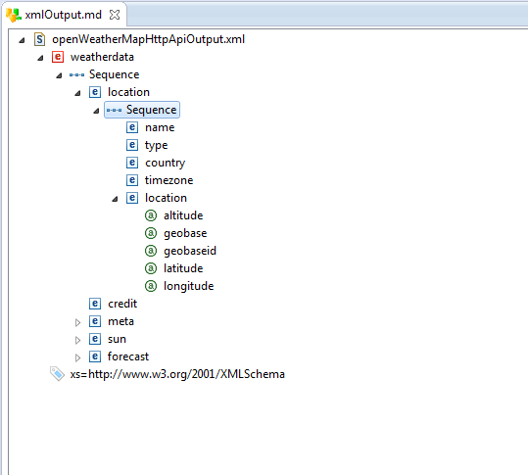528x475 pixels.
Task: Click the element icon beside sun
Action: (95, 339)
